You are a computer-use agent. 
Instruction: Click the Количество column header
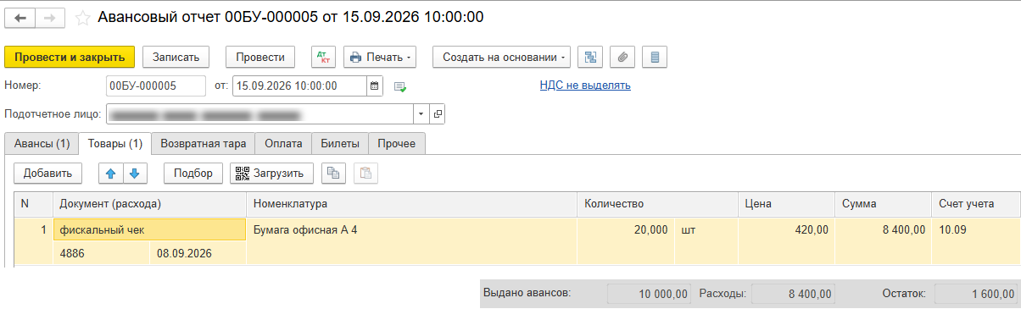[657, 204]
